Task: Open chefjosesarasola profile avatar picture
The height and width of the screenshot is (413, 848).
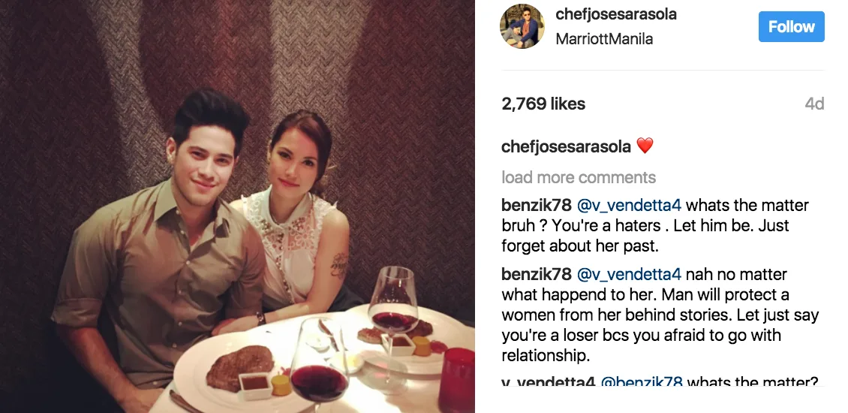Action: click(x=522, y=26)
